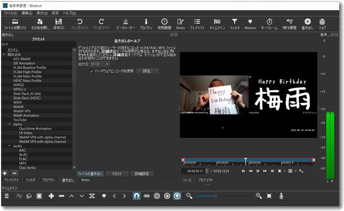344x211 pixels.
Task: Split at playhead timeline icon
Action: [92, 196]
